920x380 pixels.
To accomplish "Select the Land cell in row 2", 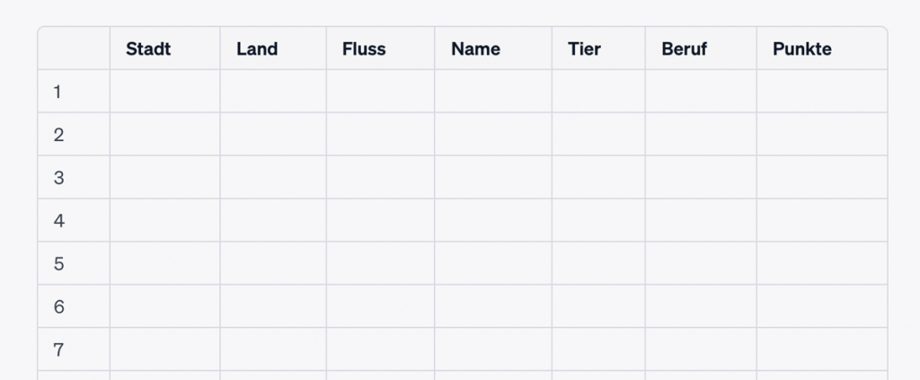I will [x=273, y=135].
